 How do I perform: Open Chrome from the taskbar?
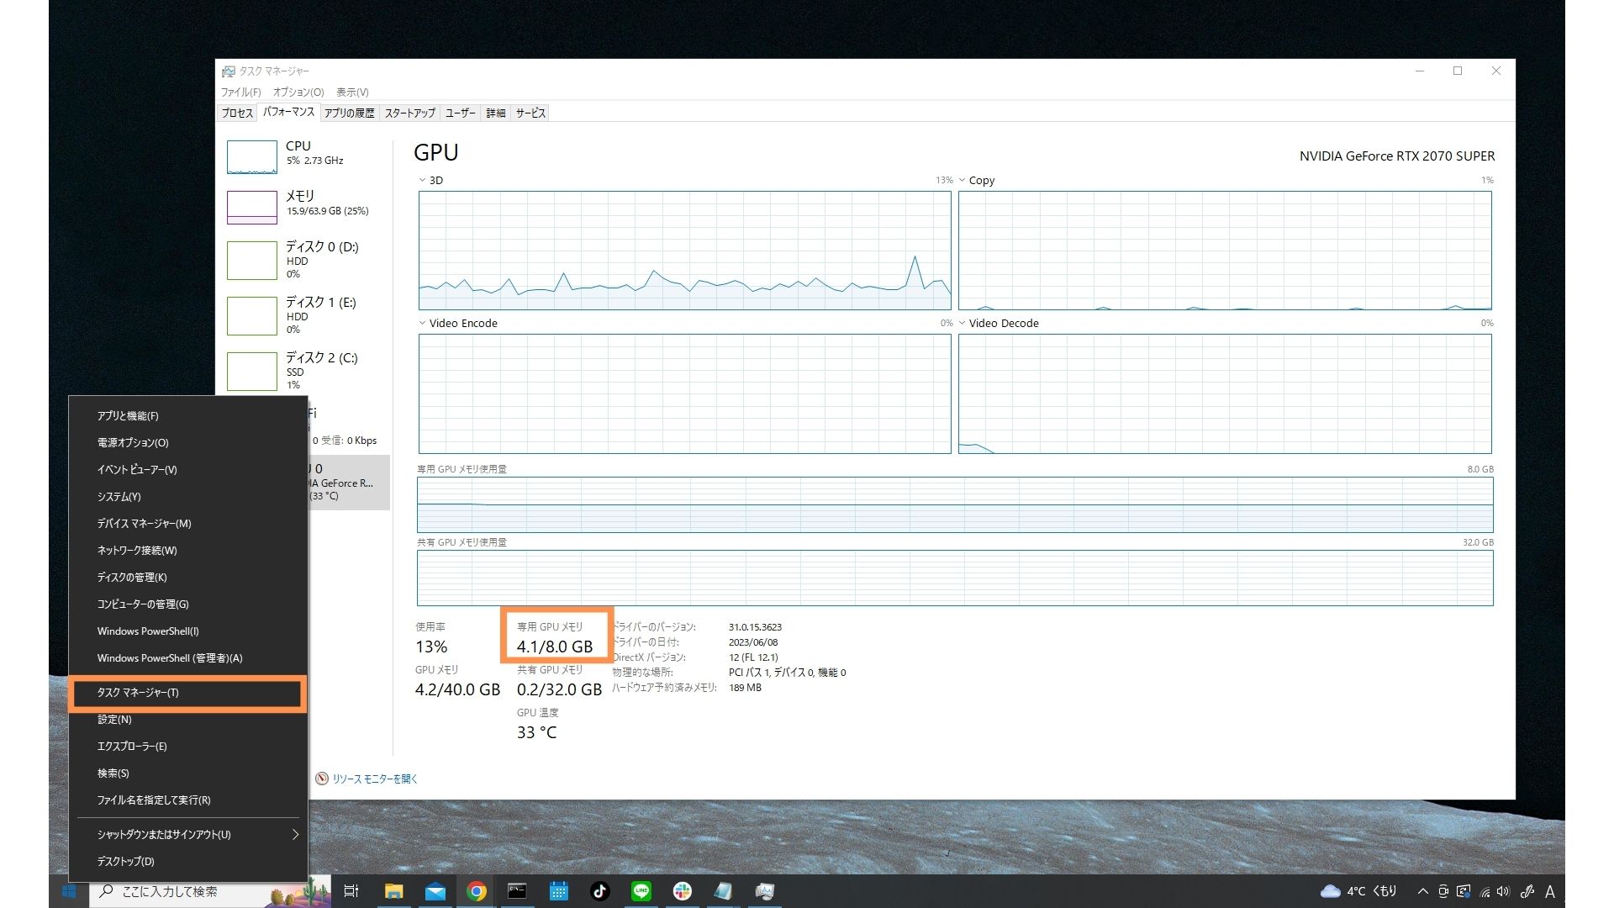(x=477, y=891)
